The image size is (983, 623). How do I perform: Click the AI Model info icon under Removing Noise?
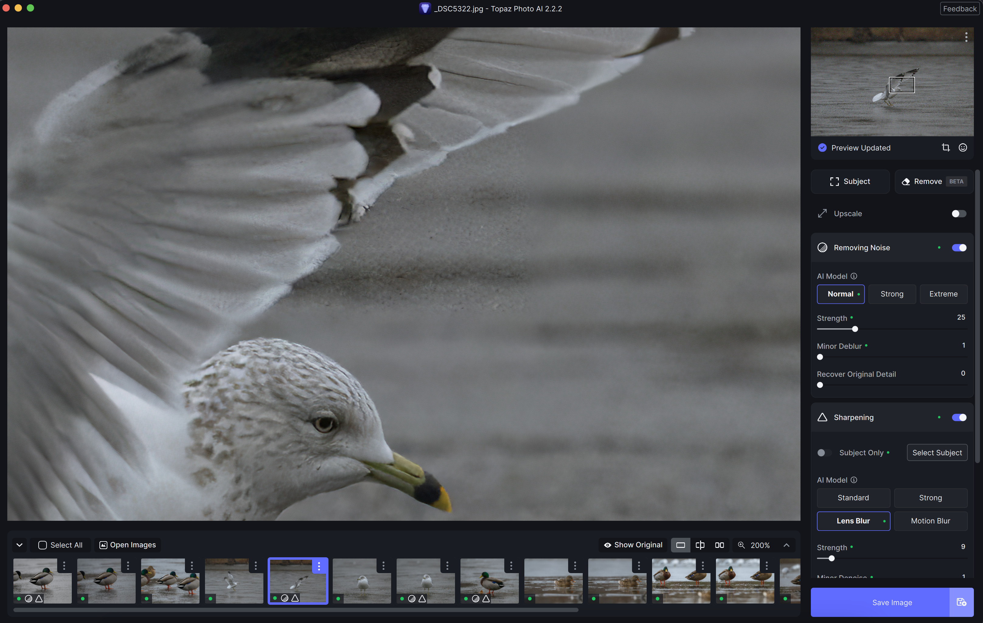854,277
